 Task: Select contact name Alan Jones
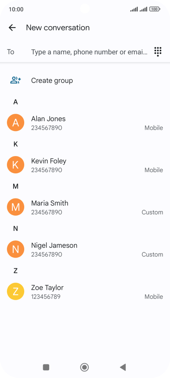pyautogui.click(x=48, y=119)
